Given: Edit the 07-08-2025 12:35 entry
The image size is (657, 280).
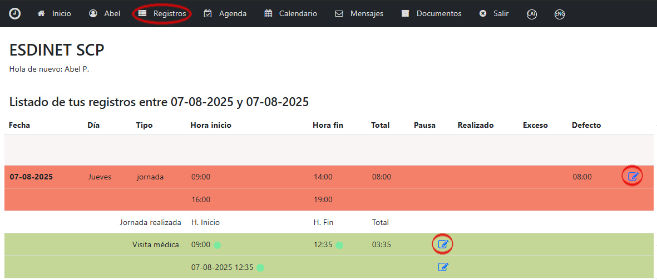Looking at the screenshot, I should pos(443,267).
